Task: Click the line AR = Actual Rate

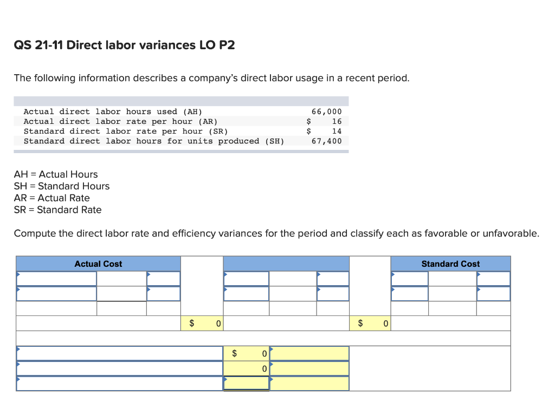Action: [x=51, y=198]
